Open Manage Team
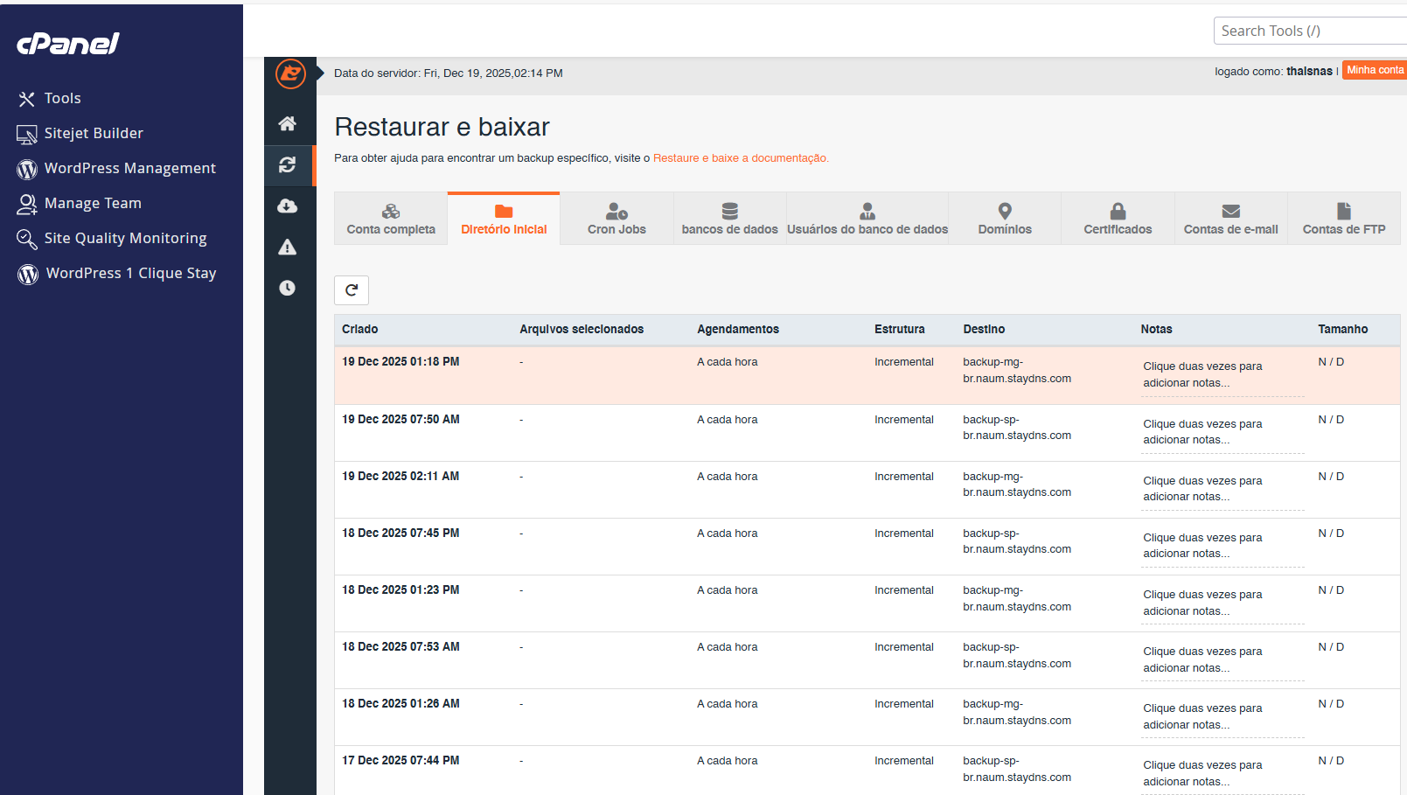Viewport: 1407px width, 795px height. [93, 203]
